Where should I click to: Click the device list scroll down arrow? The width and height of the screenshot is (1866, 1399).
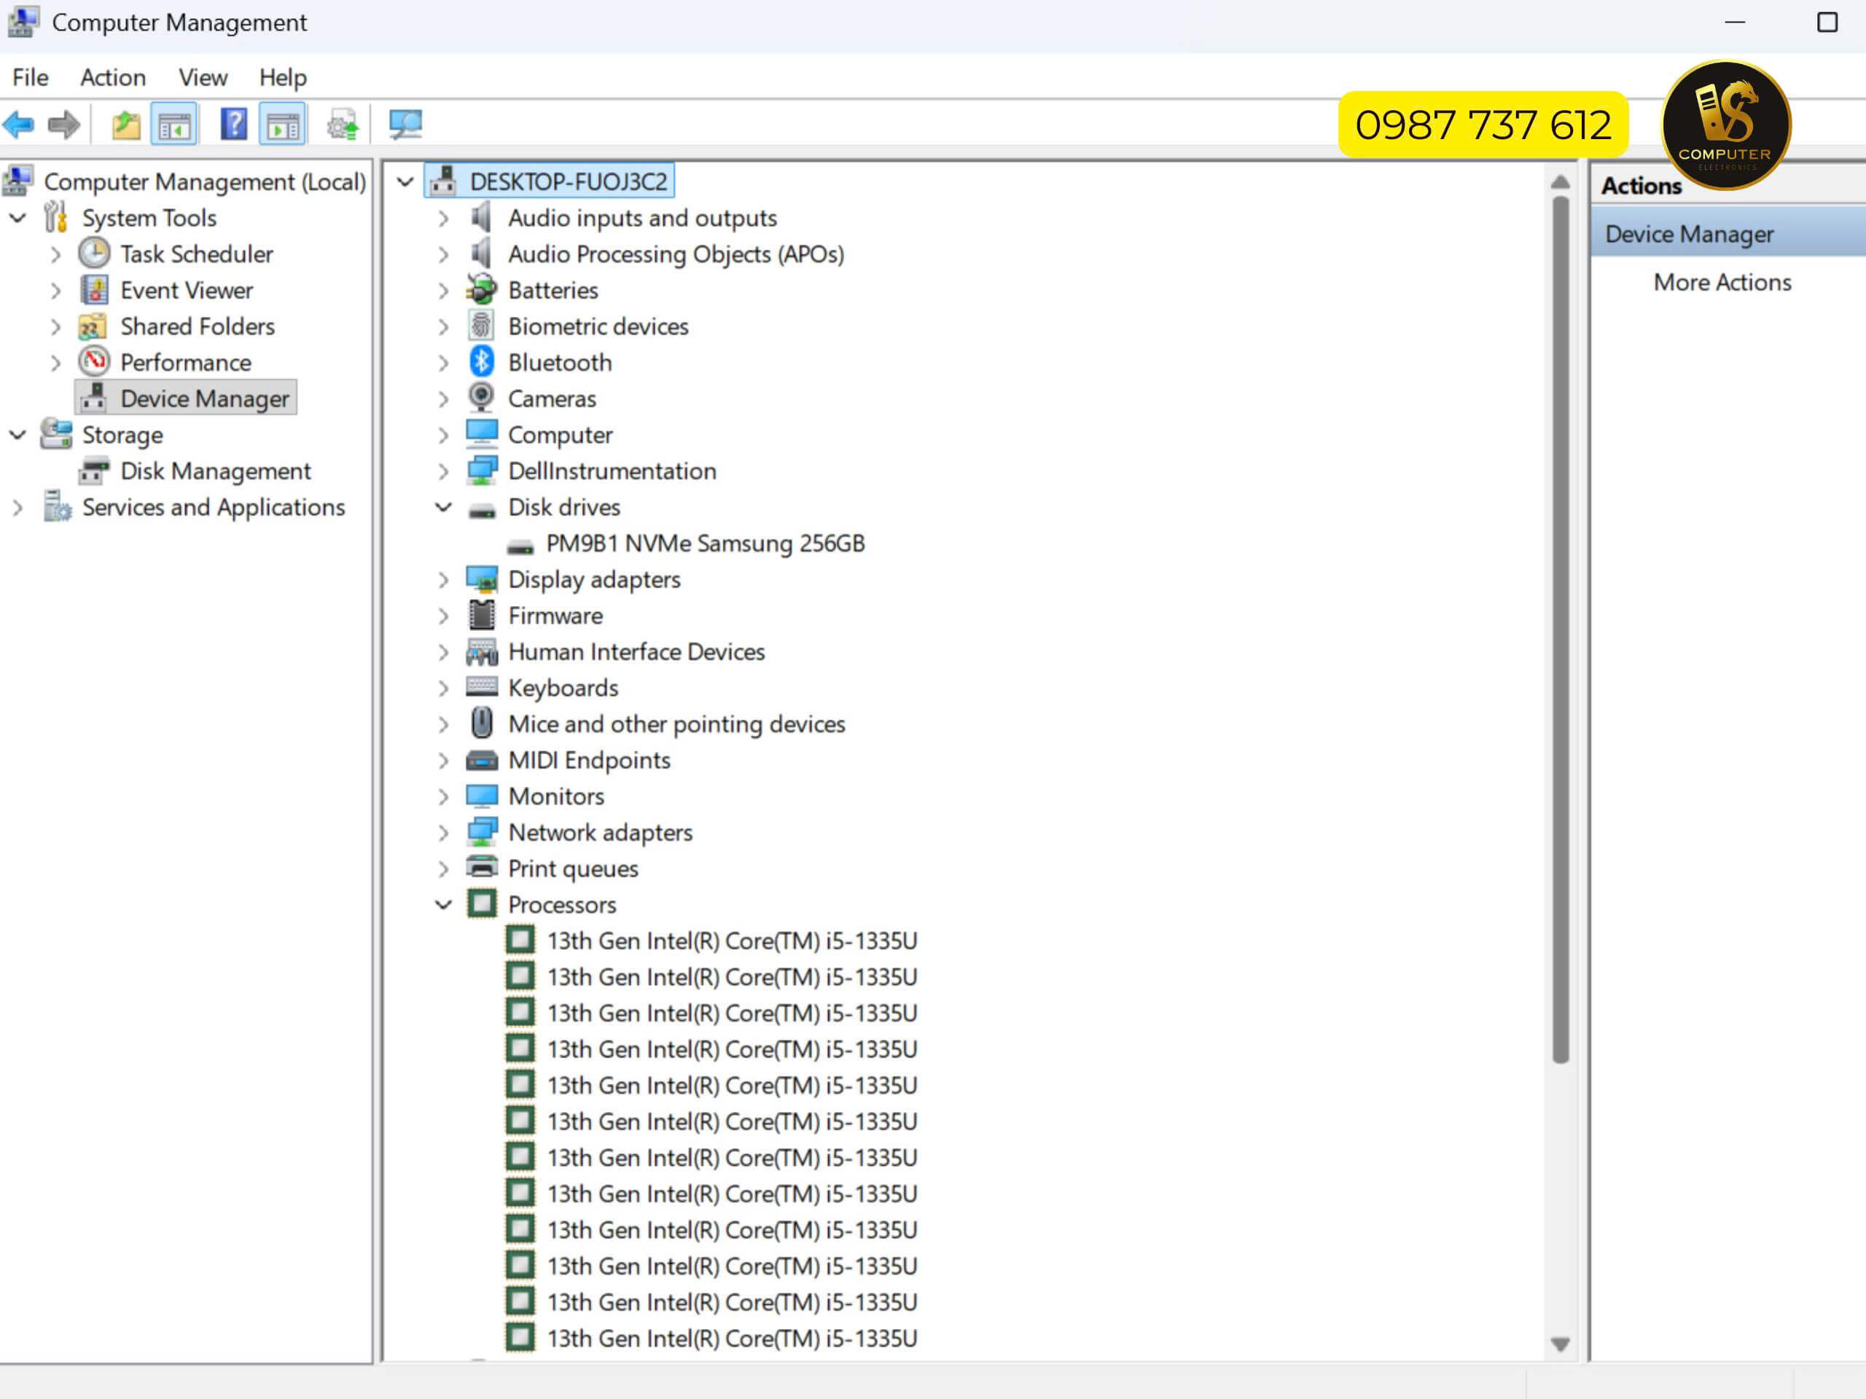tap(1561, 1344)
